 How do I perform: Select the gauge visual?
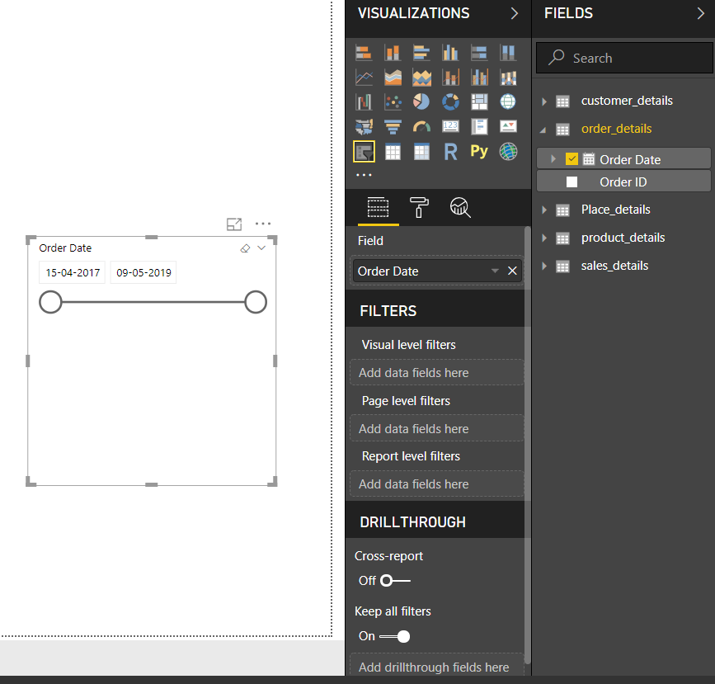pos(421,126)
